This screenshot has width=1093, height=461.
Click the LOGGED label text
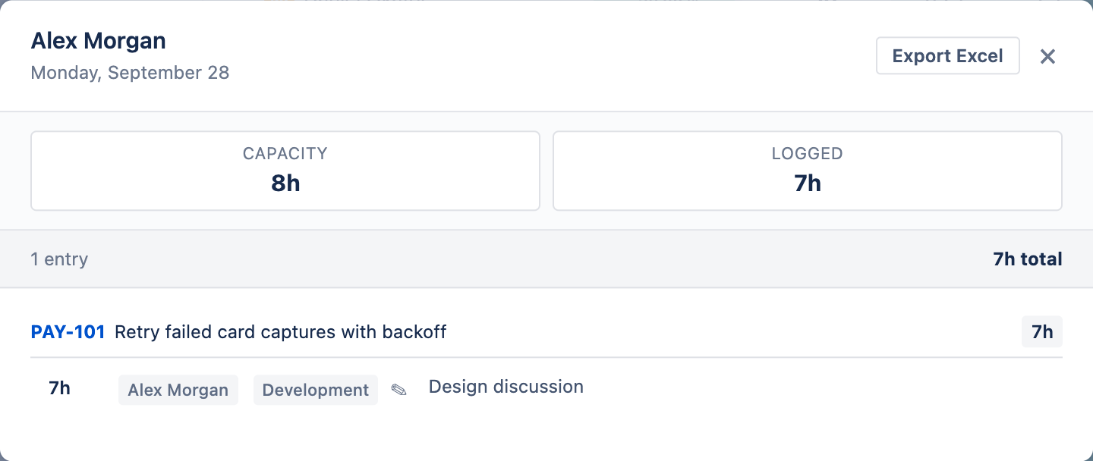pyautogui.click(x=808, y=153)
